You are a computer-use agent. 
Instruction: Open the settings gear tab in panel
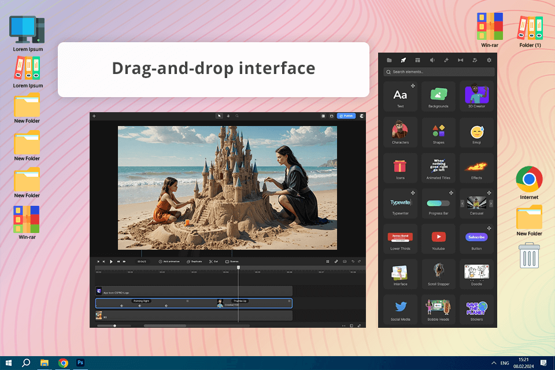point(489,60)
